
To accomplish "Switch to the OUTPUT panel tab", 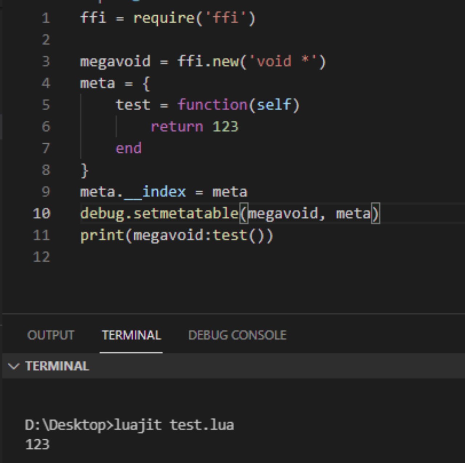I will click(50, 335).
